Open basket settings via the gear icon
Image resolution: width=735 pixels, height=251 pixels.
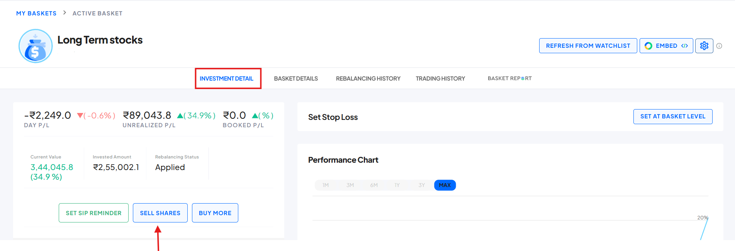click(704, 46)
